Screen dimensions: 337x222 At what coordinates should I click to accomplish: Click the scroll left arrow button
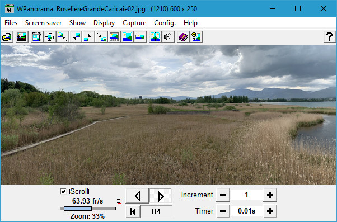(137, 196)
